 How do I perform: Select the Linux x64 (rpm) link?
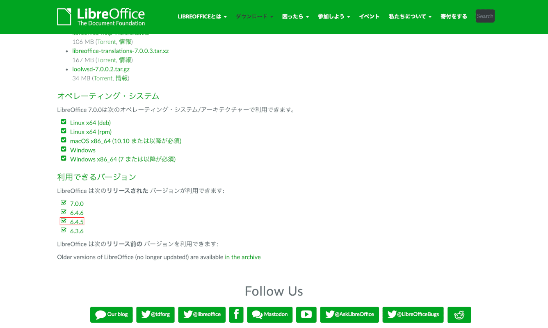click(x=91, y=132)
